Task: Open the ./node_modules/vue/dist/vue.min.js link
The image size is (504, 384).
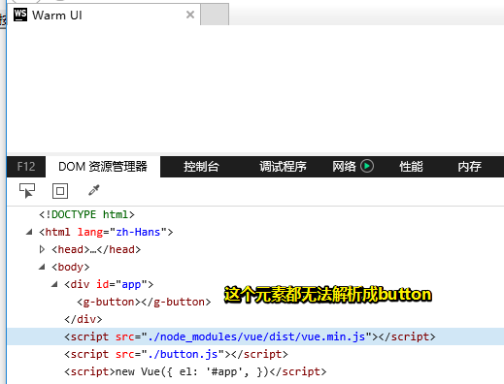Action: [x=256, y=336]
